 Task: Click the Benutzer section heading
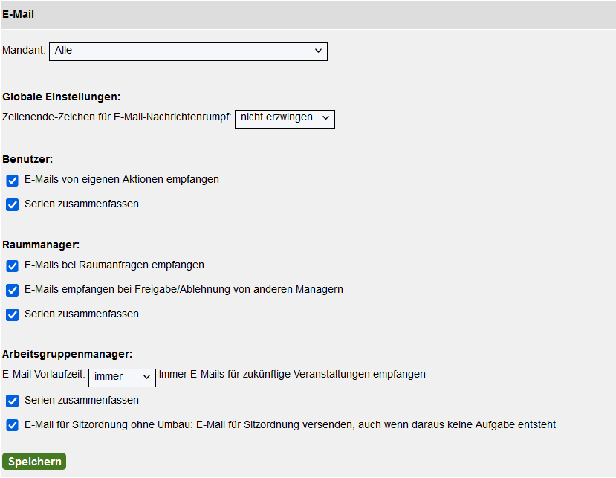(x=27, y=159)
